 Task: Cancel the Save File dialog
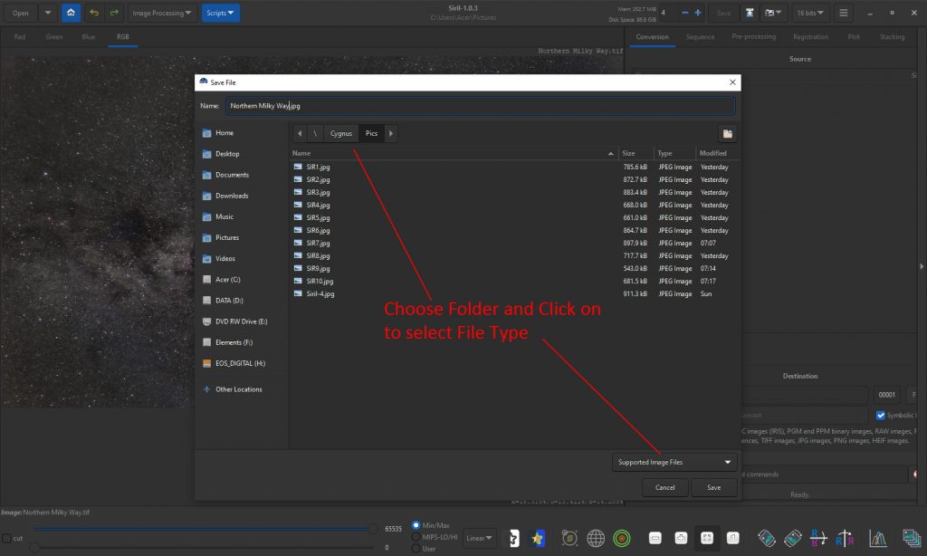point(664,487)
